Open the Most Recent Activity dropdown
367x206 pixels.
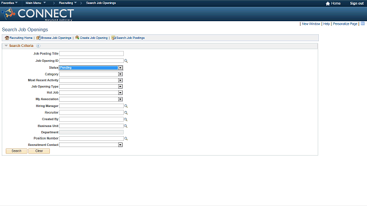click(120, 80)
